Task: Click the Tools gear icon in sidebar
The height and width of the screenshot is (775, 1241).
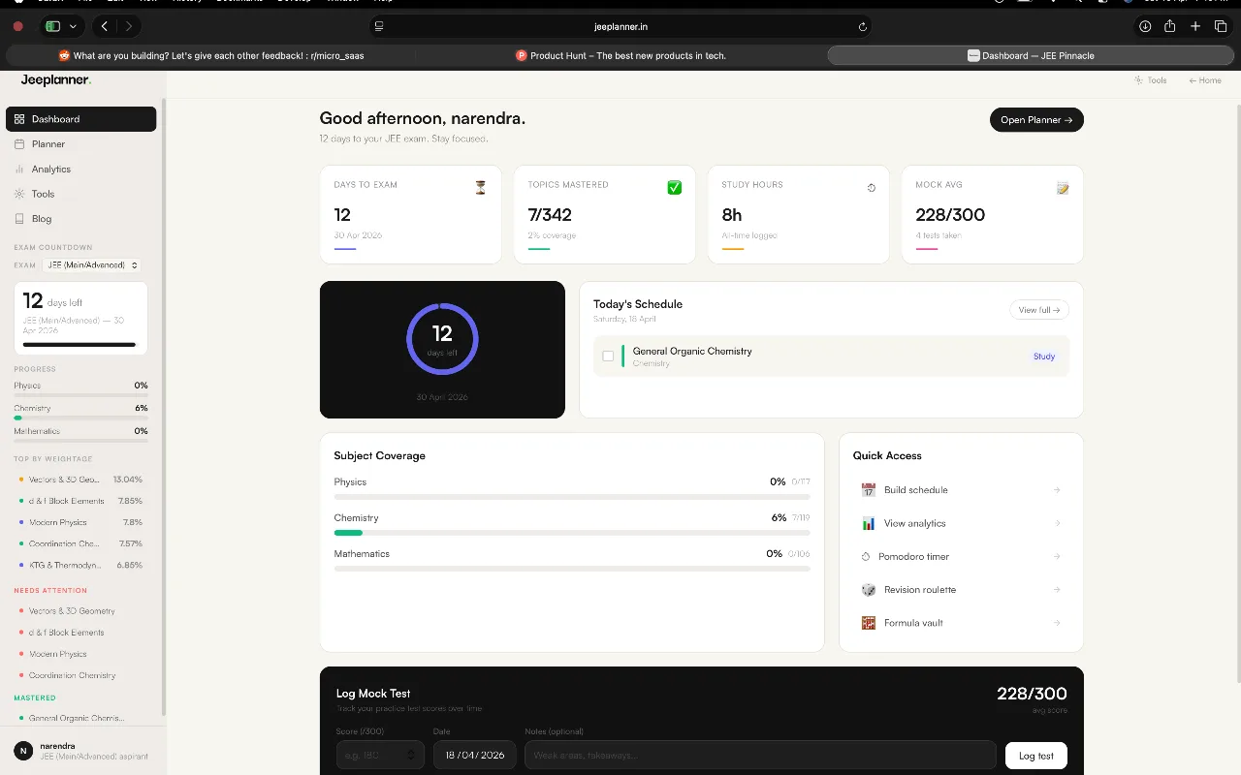Action: point(19,194)
